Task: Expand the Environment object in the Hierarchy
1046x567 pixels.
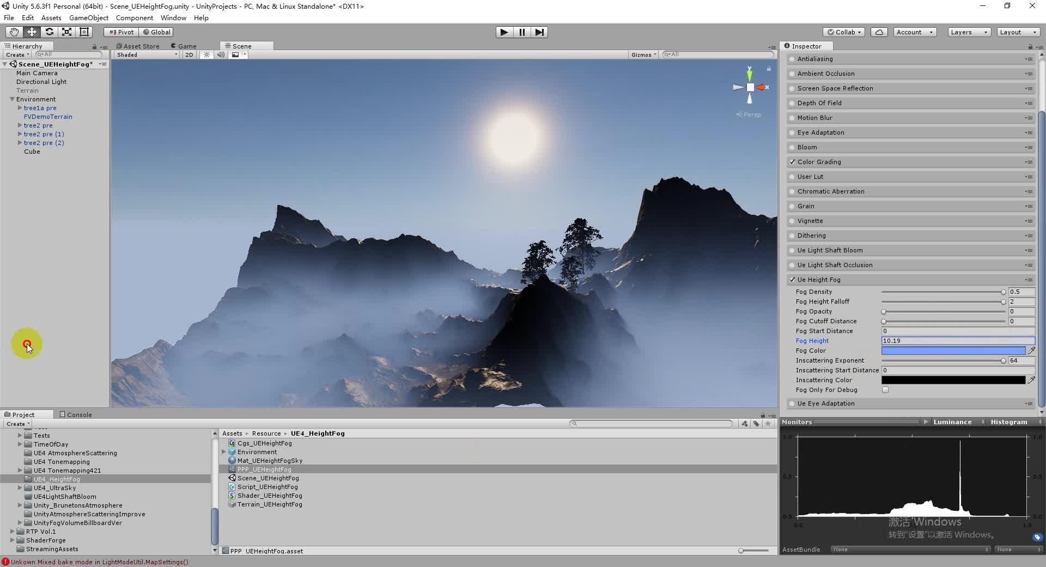Action: 12,99
